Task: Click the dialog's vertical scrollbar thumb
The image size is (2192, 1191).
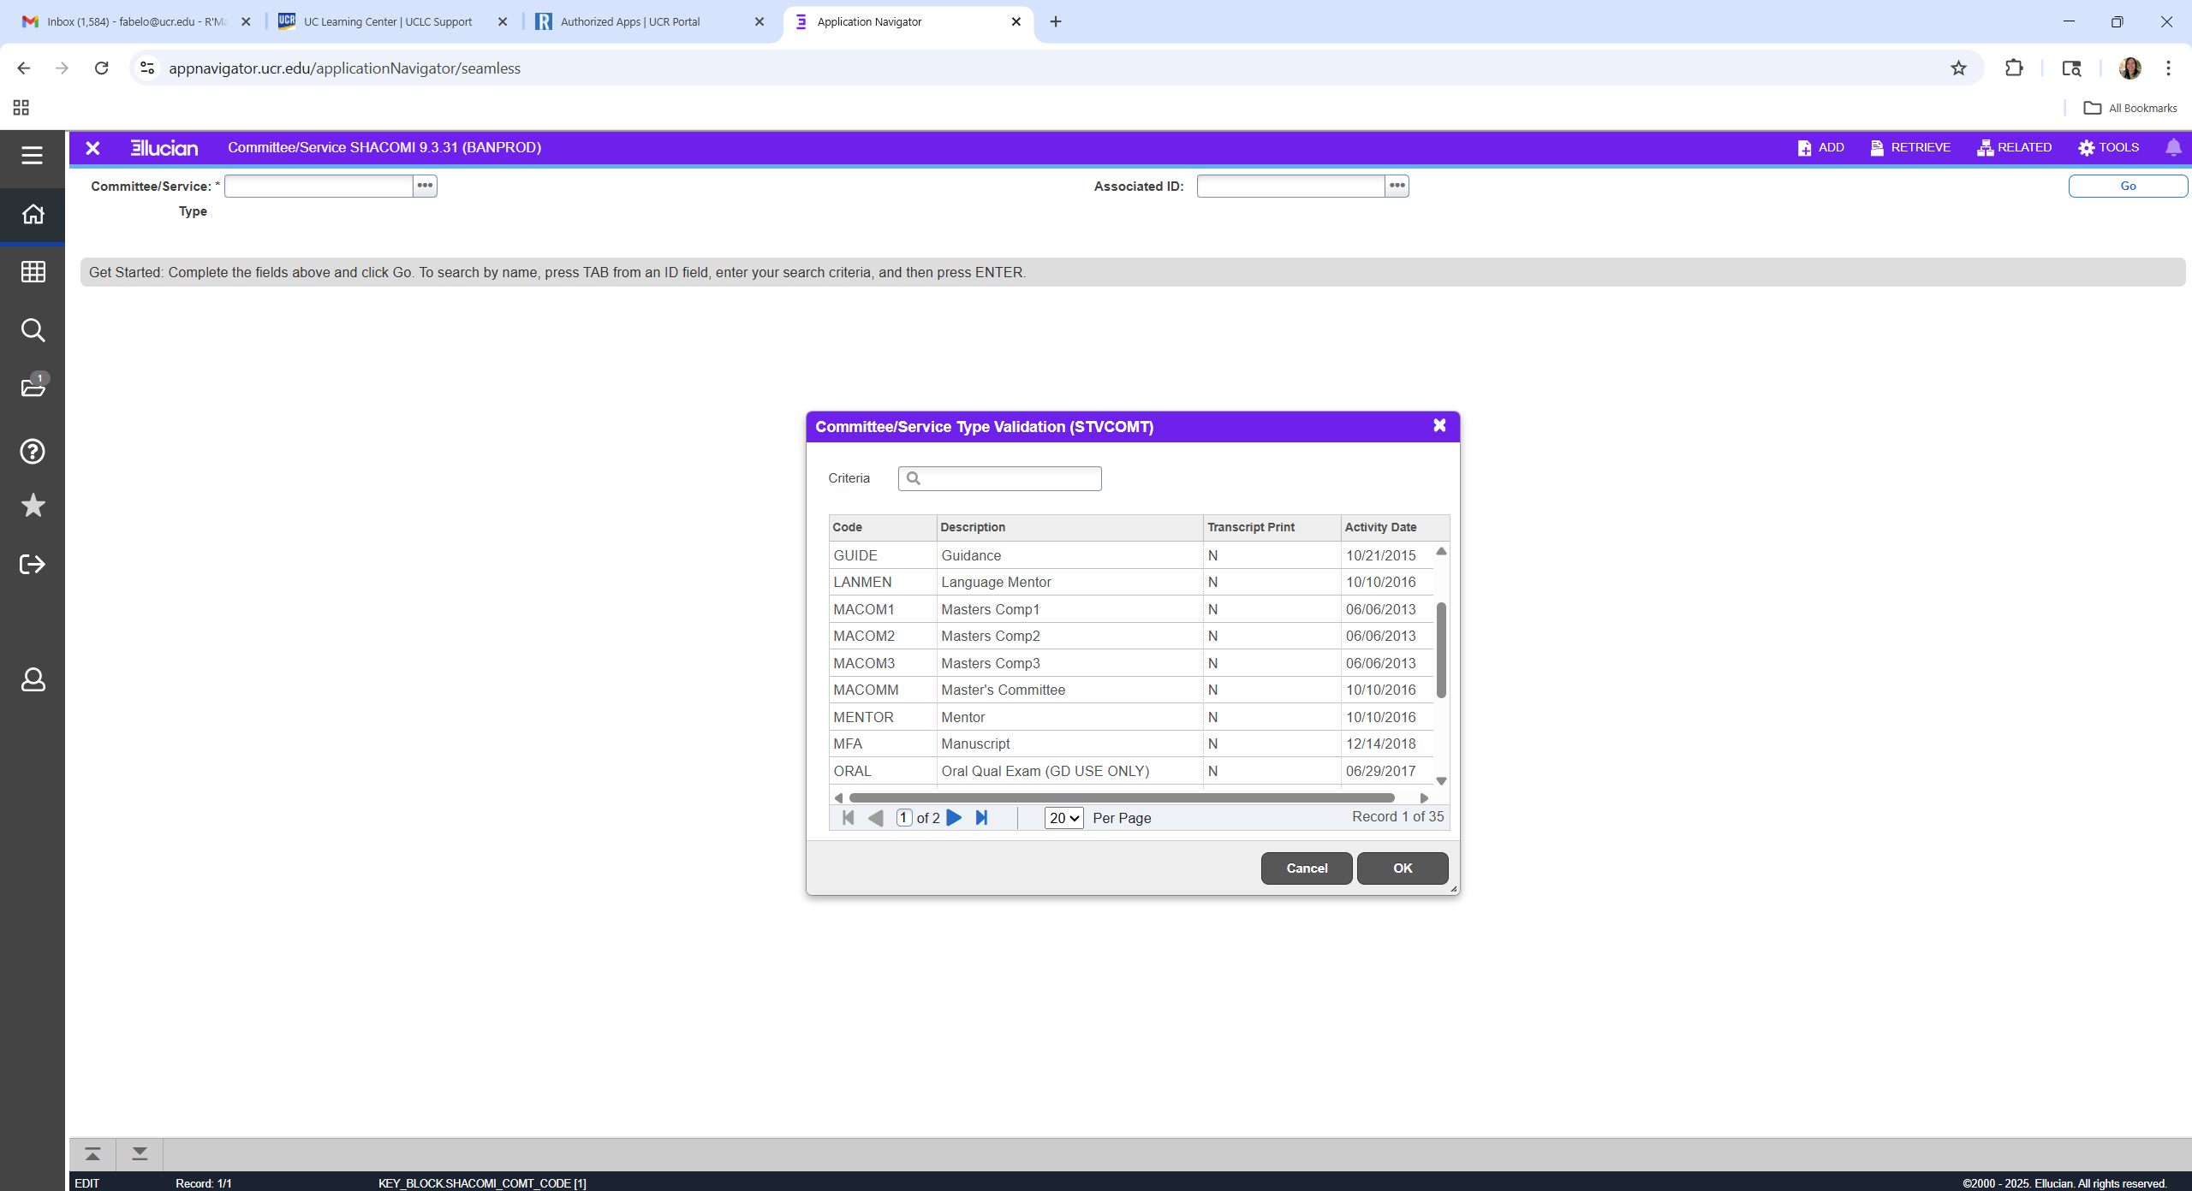Action: click(1441, 650)
